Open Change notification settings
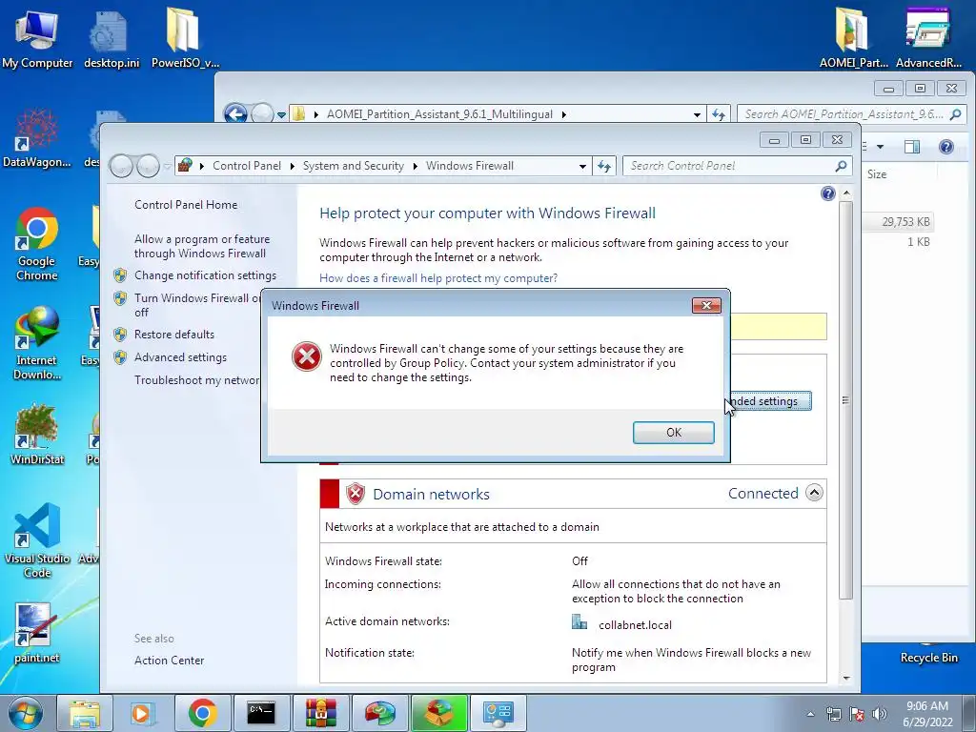Image resolution: width=976 pixels, height=732 pixels. 205,275
